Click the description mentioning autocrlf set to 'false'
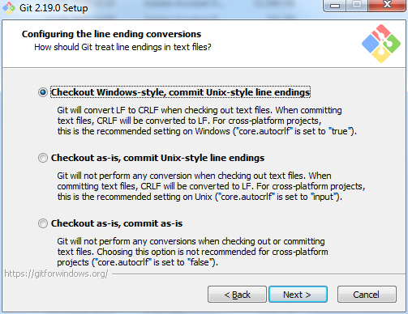The height and width of the screenshot is (314, 408). point(192,252)
